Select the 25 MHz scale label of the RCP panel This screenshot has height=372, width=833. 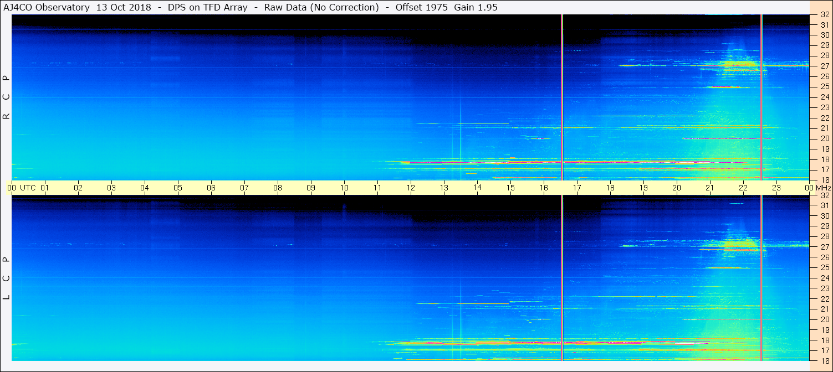coord(825,86)
